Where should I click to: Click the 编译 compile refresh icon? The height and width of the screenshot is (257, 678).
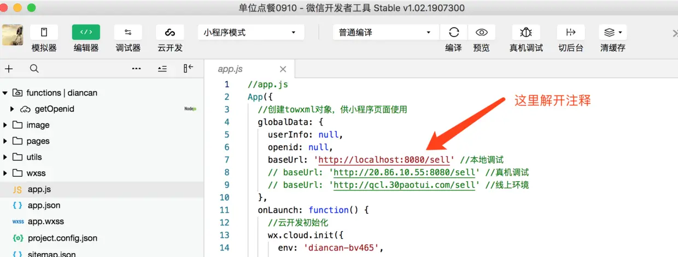point(454,32)
